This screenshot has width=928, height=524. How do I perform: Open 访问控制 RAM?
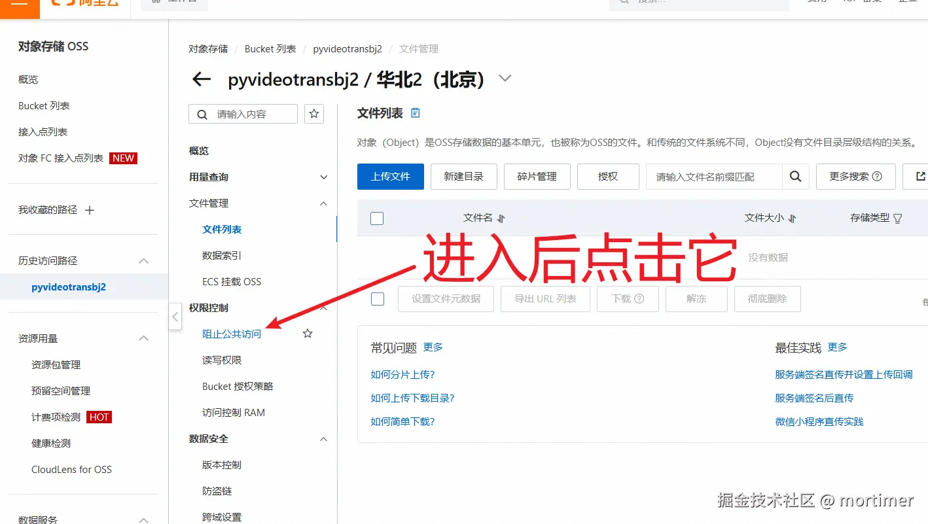tap(234, 412)
